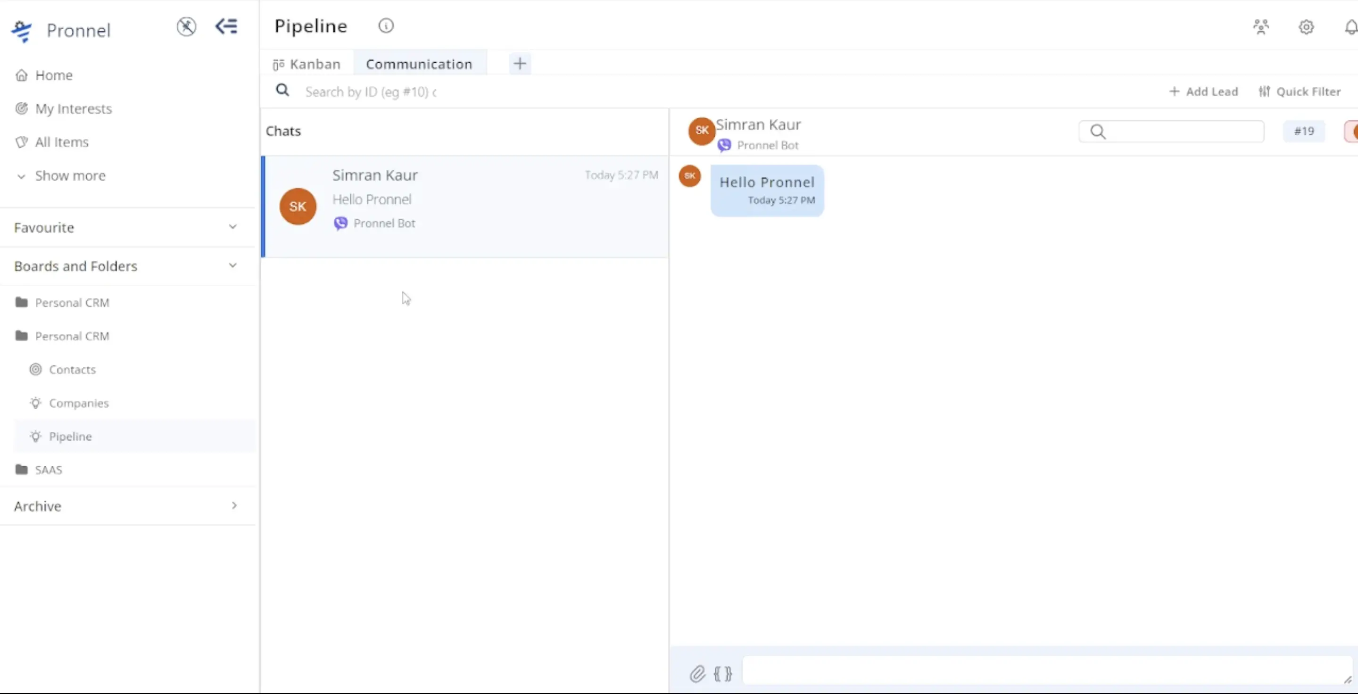Click the Chats heading

[283, 131]
